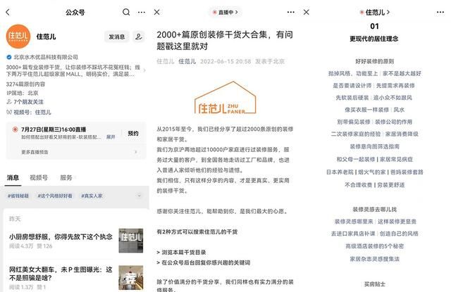This screenshot has height=292, width=451.
Task: Open 穷装更舒适 link
Action: point(391,184)
